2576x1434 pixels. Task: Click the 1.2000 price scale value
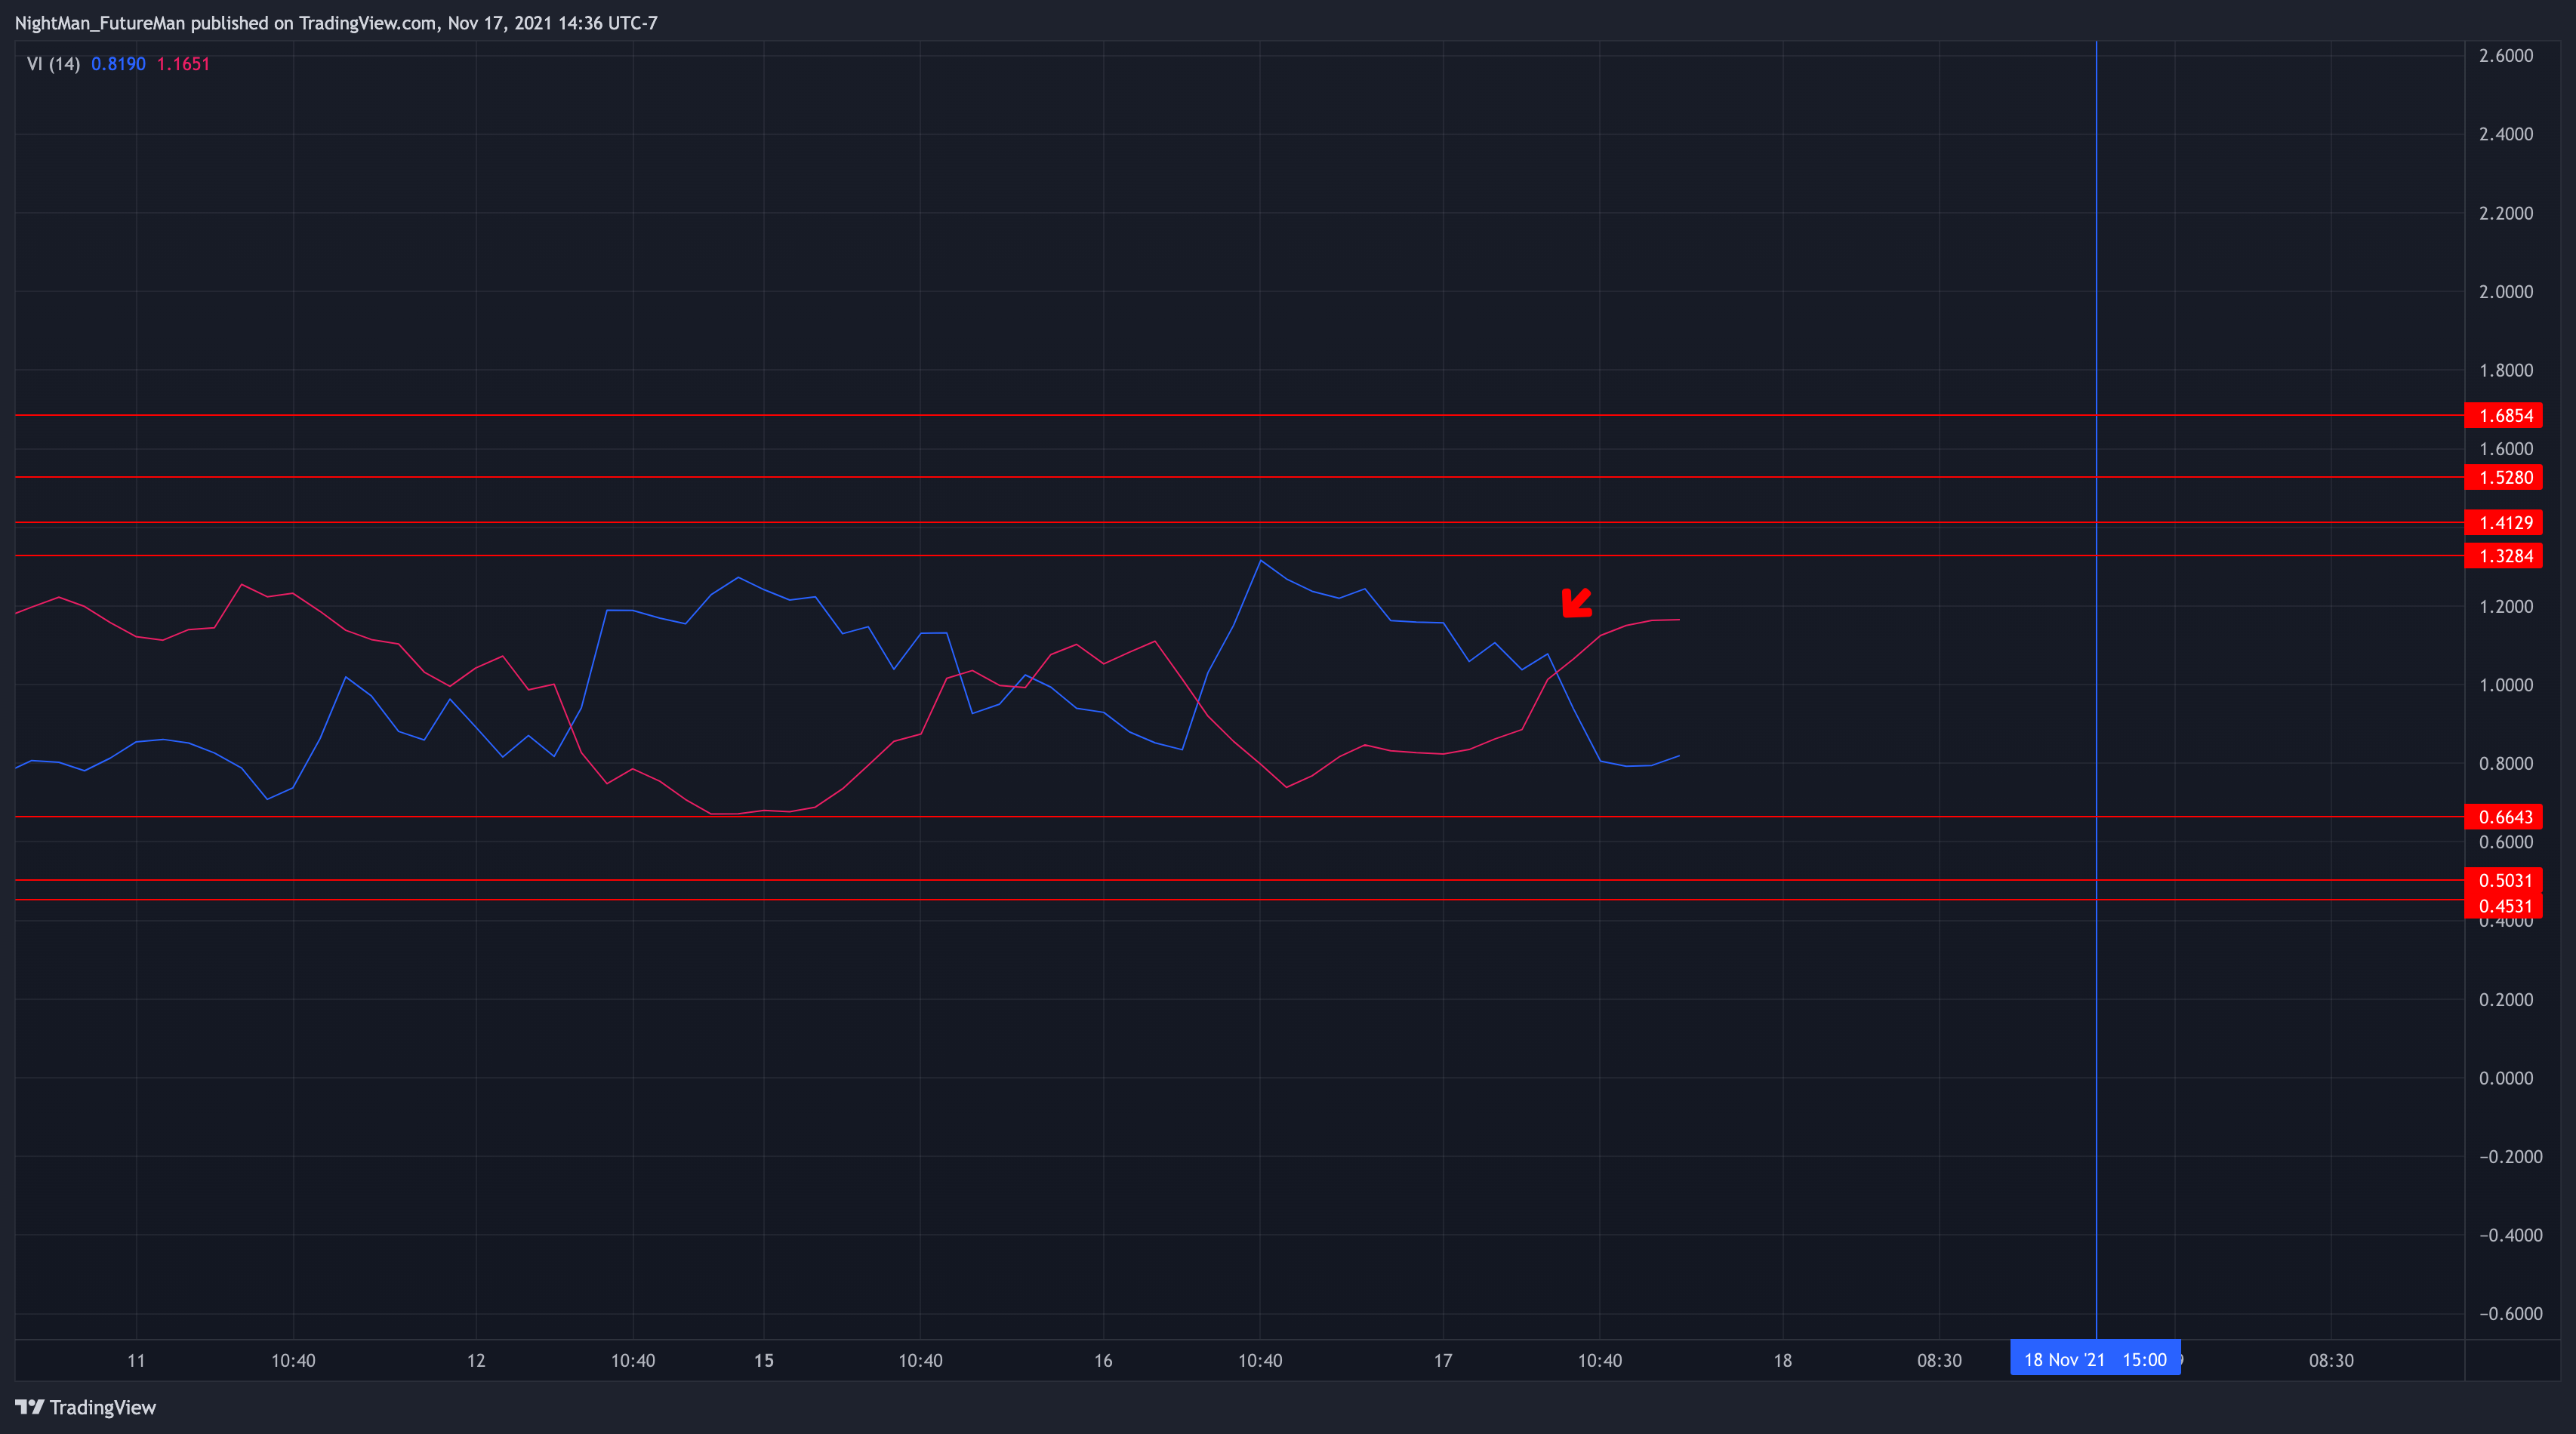[x=2506, y=606]
